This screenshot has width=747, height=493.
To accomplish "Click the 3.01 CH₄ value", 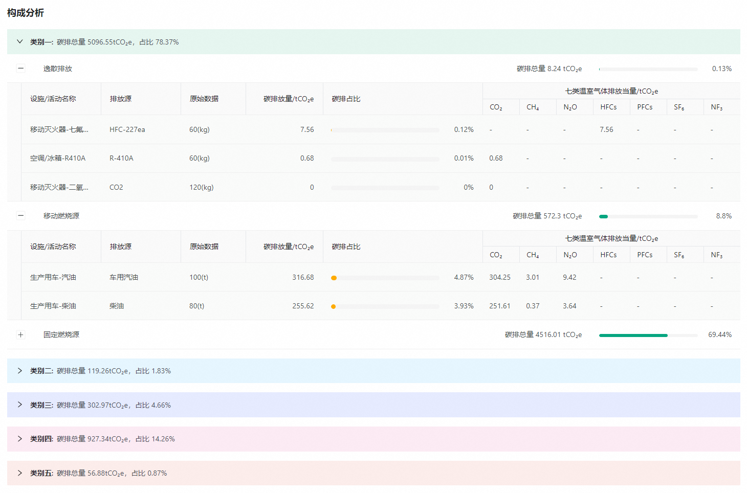I will 533,277.
